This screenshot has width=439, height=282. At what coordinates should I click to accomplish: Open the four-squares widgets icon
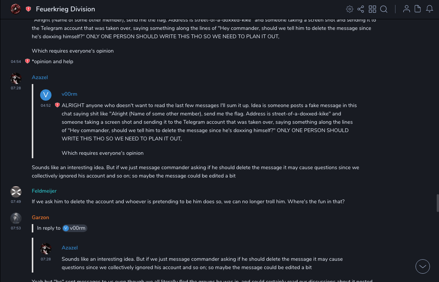click(x=372, y=9)
